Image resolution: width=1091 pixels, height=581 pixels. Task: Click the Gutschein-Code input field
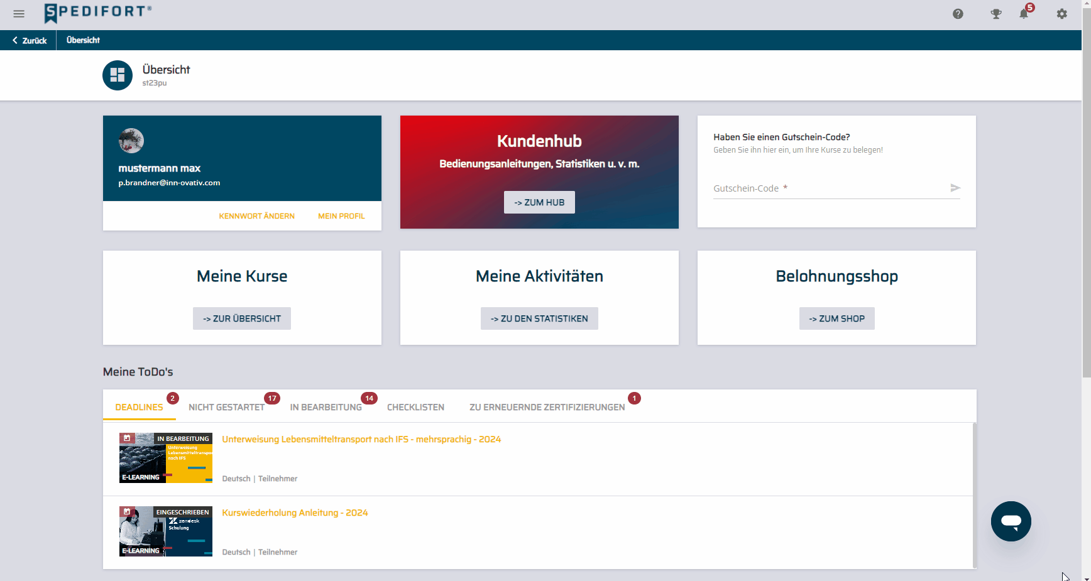pyautogui.click(x=830, y=188)
